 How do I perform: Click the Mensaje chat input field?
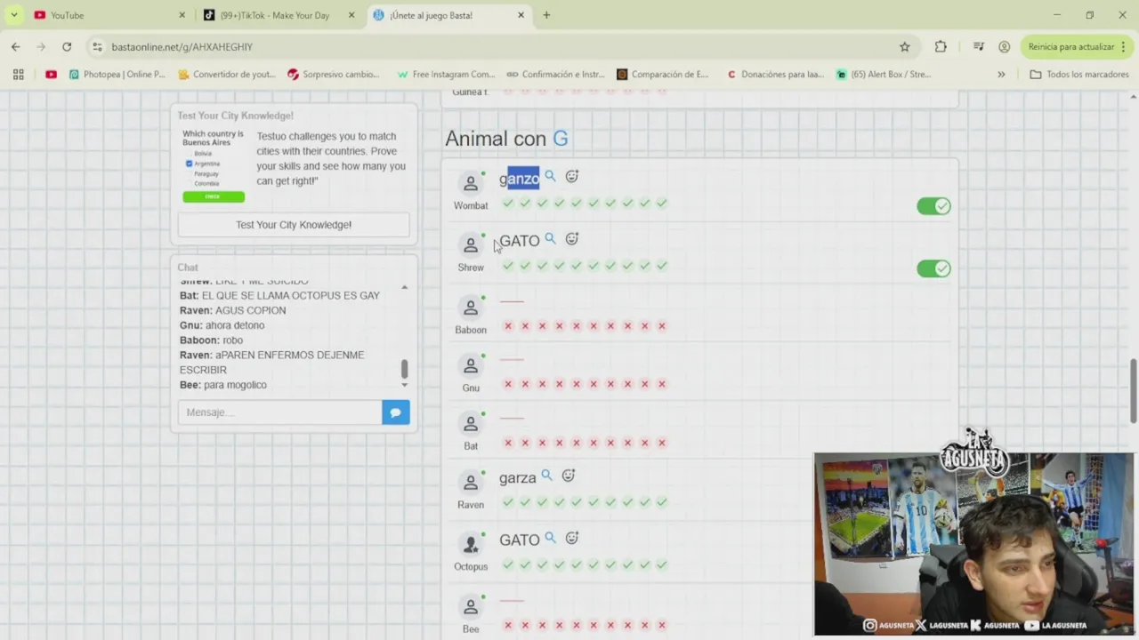[280, 412]
